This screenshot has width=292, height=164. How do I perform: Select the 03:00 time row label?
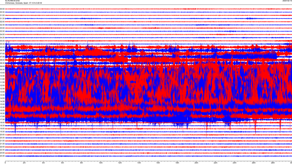pyautogui.click(x=2, y=28)
